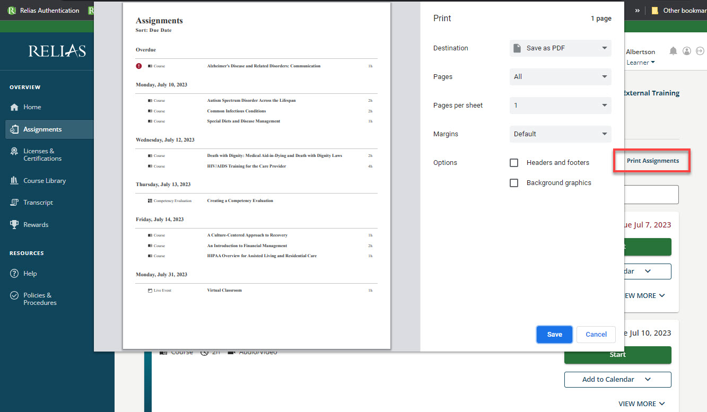This screenshot has width=707, height=412.
Task: Change Margins using the Default dropdown
Action: pyautogui.click(x=560, y=134)
